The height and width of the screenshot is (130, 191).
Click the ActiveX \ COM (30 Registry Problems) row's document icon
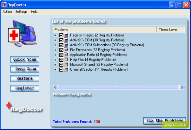(x=66, y=40)
